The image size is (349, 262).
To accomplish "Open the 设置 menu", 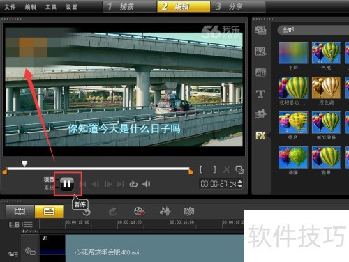I will 71,7.
